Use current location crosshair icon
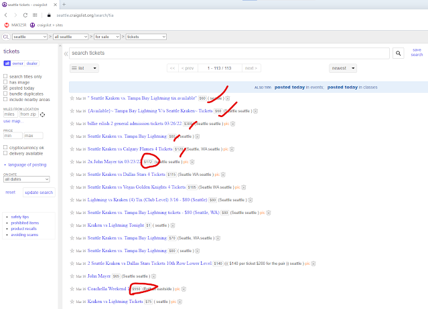The width and height of the screenshot is (428, 309). click(42, 114)
